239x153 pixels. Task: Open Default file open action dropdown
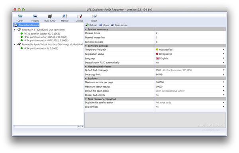223,91
